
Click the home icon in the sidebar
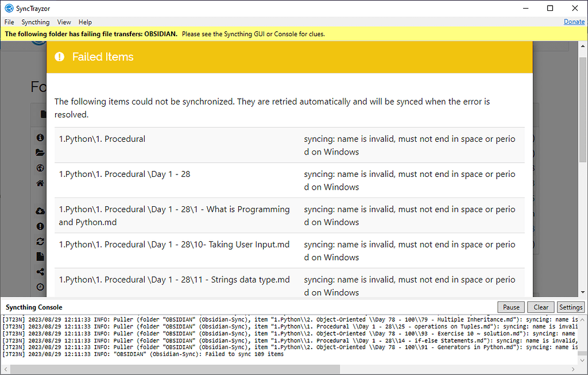coord(40,183)
